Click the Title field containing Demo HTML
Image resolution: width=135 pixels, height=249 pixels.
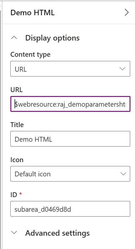tap(70, 139)
